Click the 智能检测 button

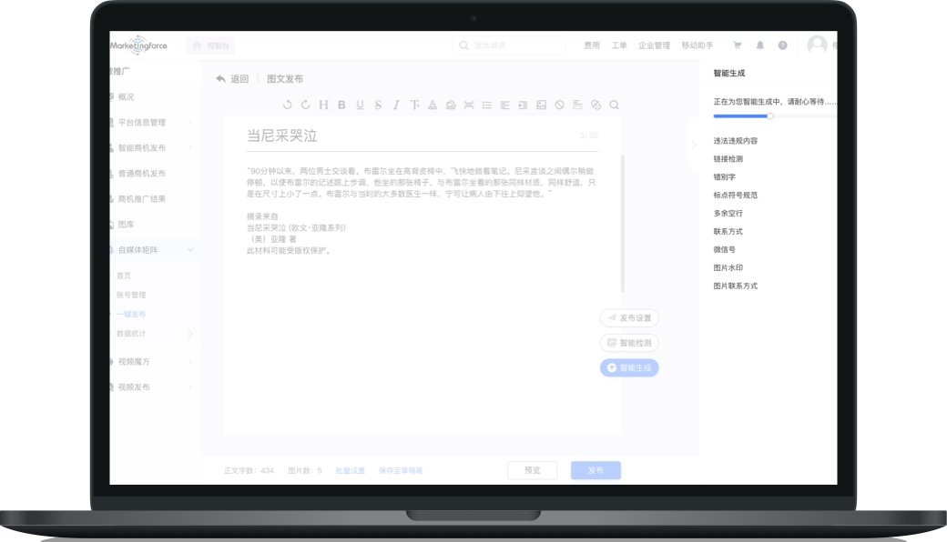(629, 343)
